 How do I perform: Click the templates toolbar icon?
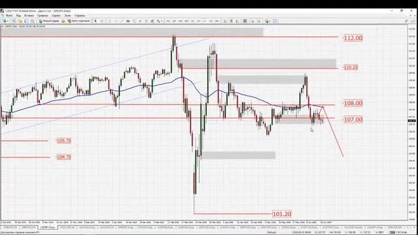275,21
